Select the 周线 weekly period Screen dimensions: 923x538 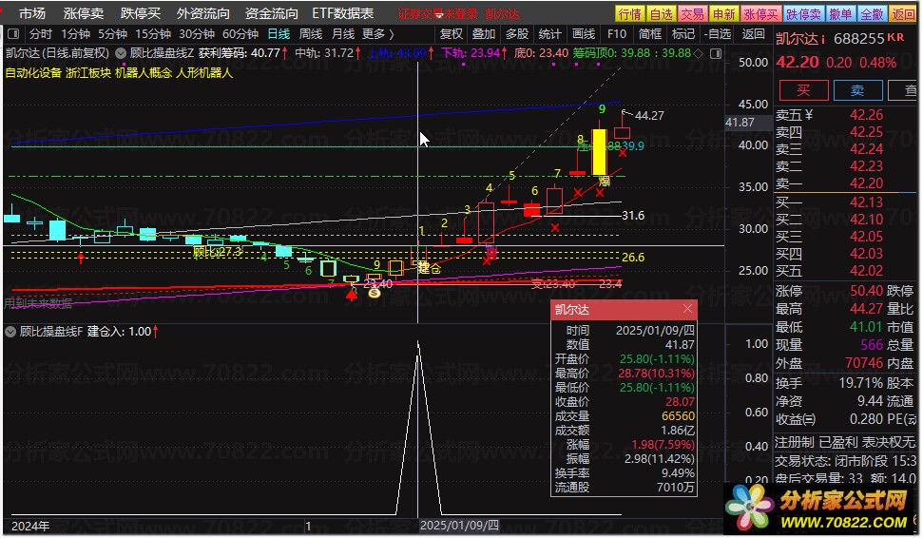(x=311, y=34)
